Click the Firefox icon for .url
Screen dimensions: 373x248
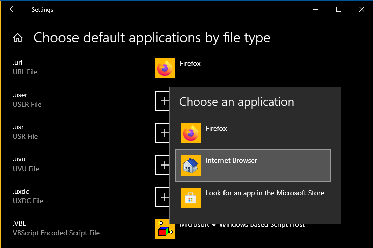(x=165, y=68)
